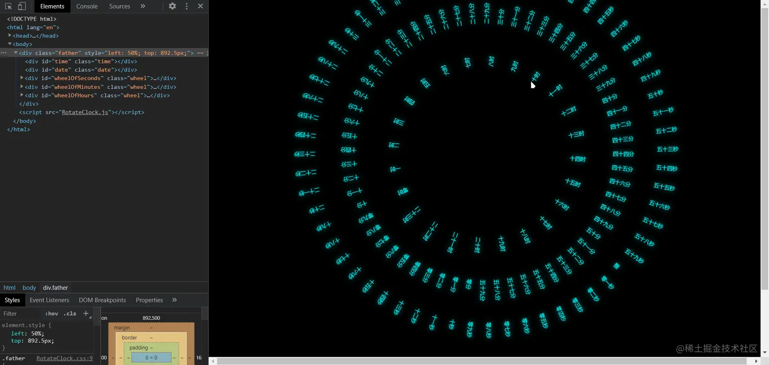The height and width of the screenshot is (365, 769).
Task: Open the Event Listeners tab
Action: tap(49, 300)
